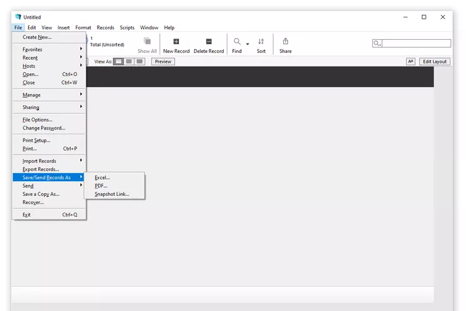Open the File menu
This screenshot has width=466, height=311.
(x=18, y=27)
